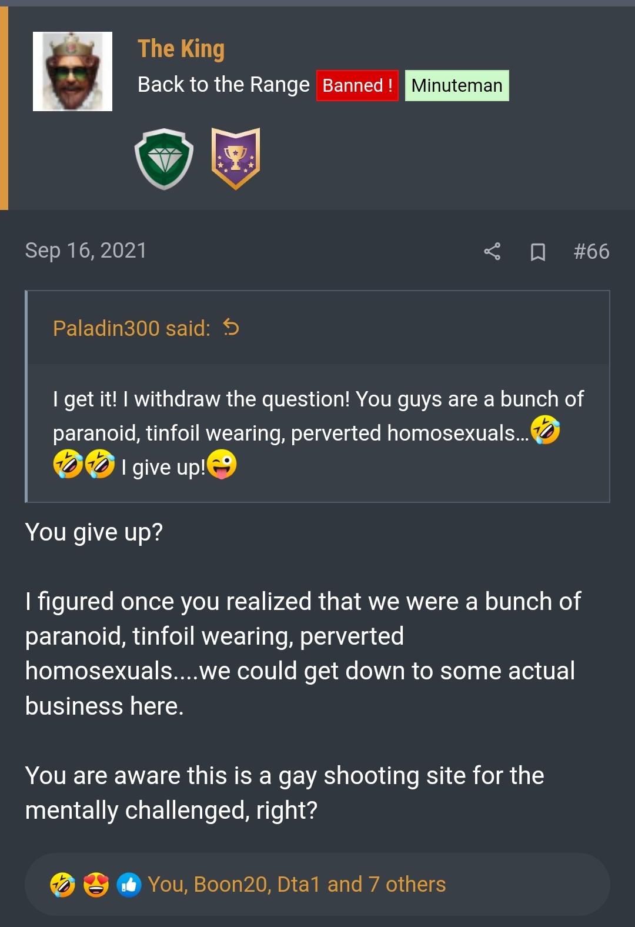Open The King's avatar picture
This screenshot has width=635, height=927.
coord(72,72)
